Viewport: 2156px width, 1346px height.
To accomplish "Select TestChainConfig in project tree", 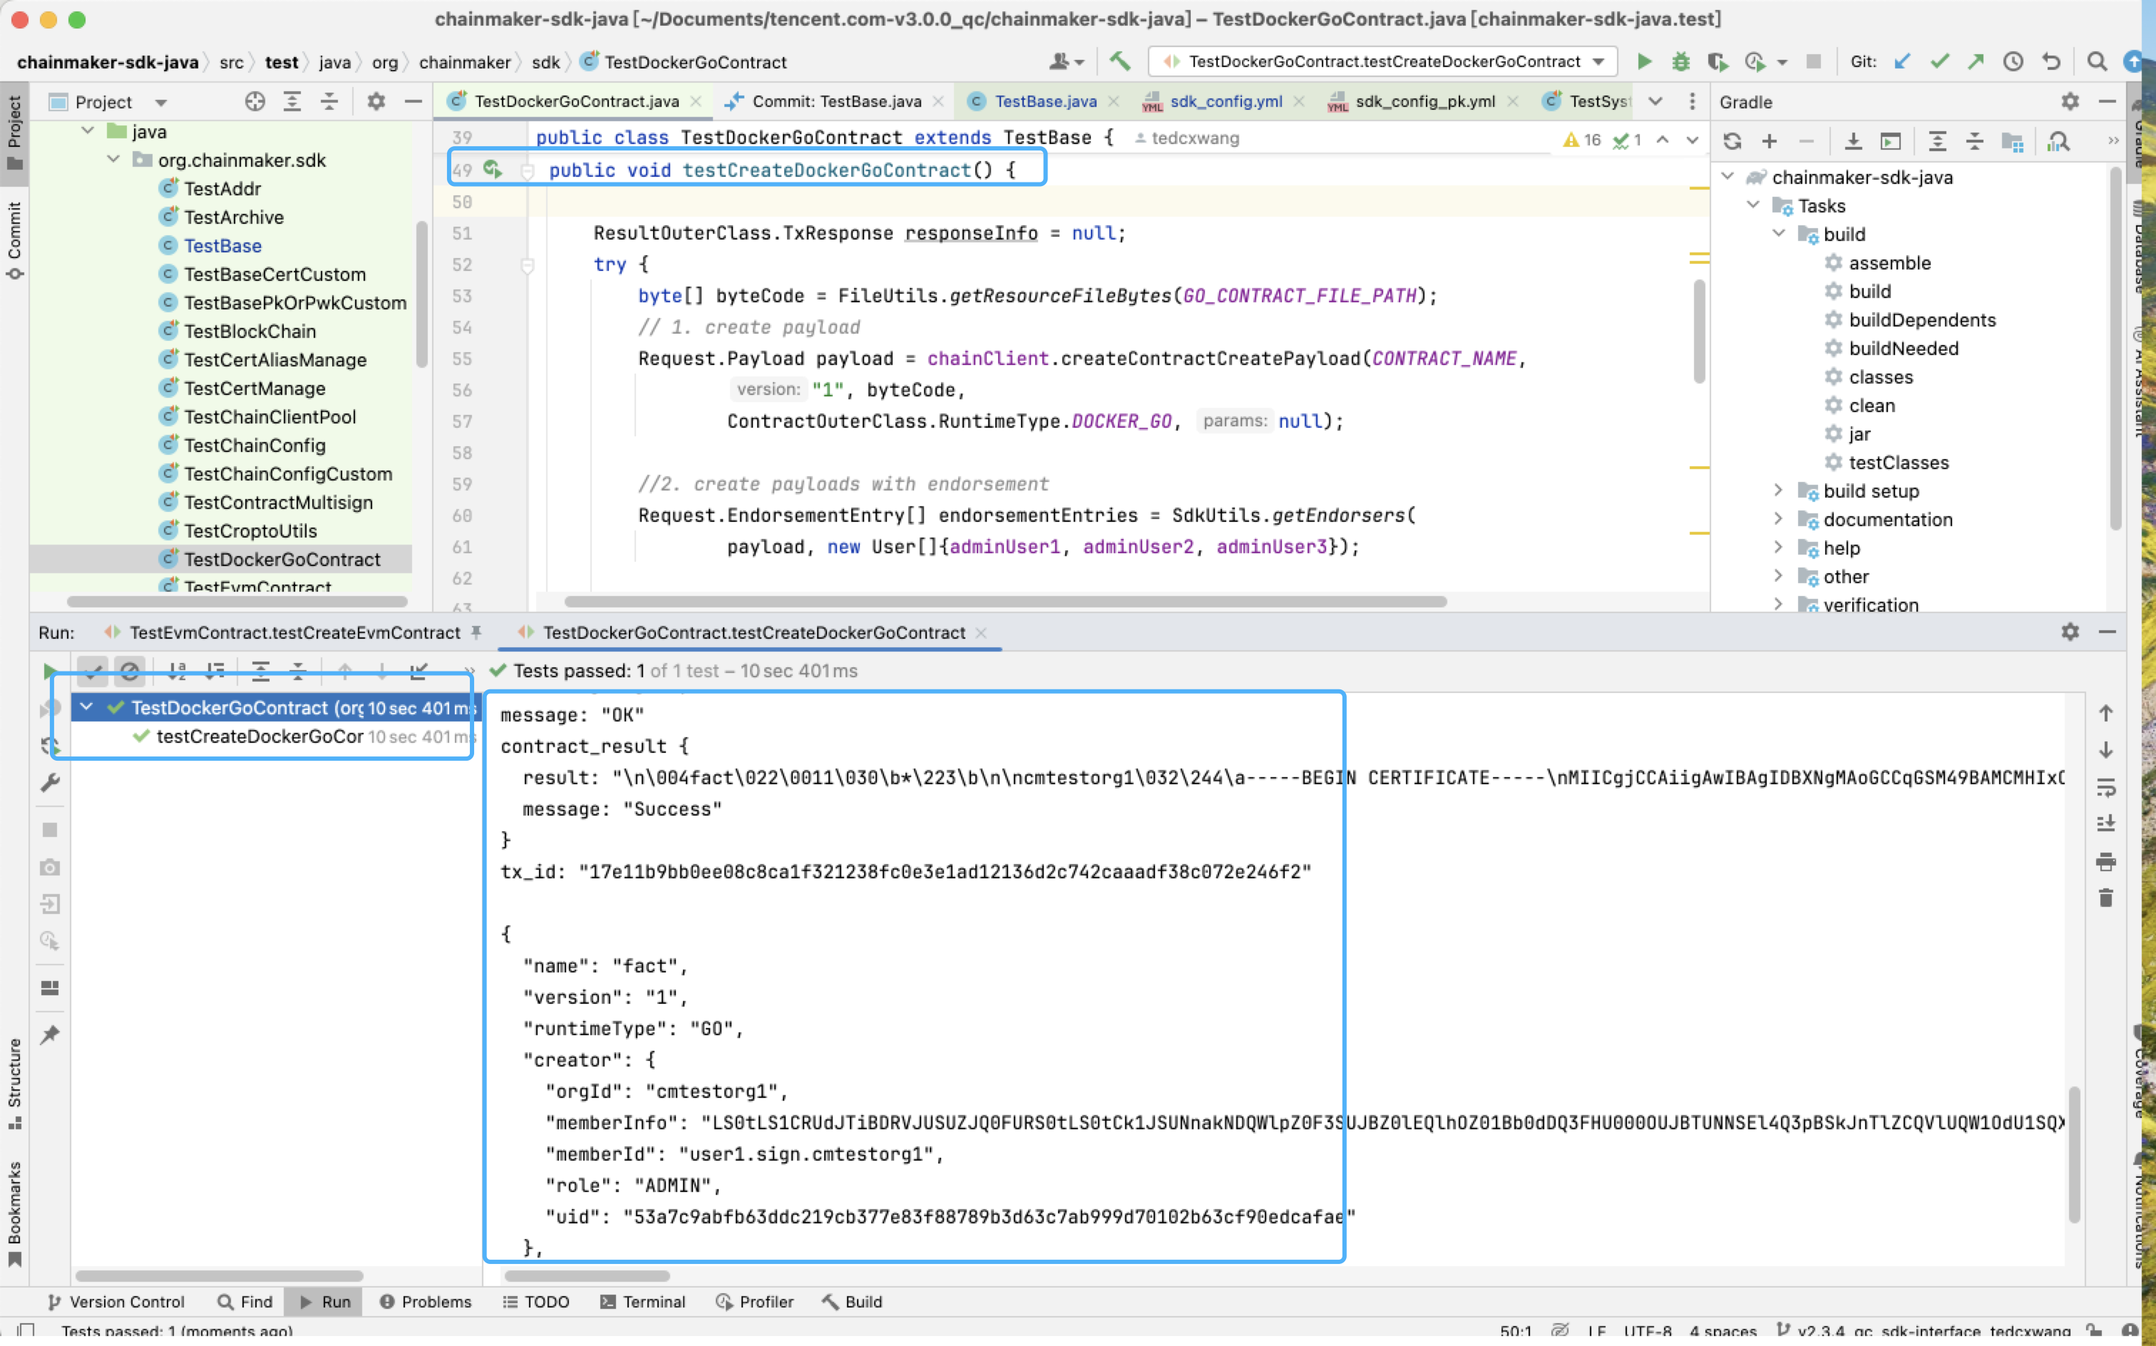I will point(255,445).
